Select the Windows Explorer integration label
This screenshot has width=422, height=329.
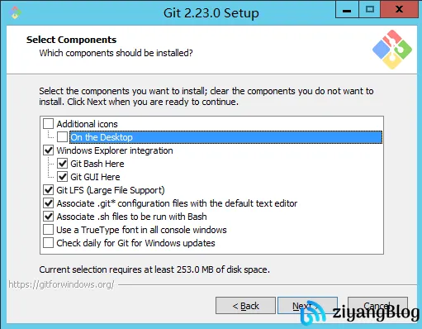tap(115, 150)
